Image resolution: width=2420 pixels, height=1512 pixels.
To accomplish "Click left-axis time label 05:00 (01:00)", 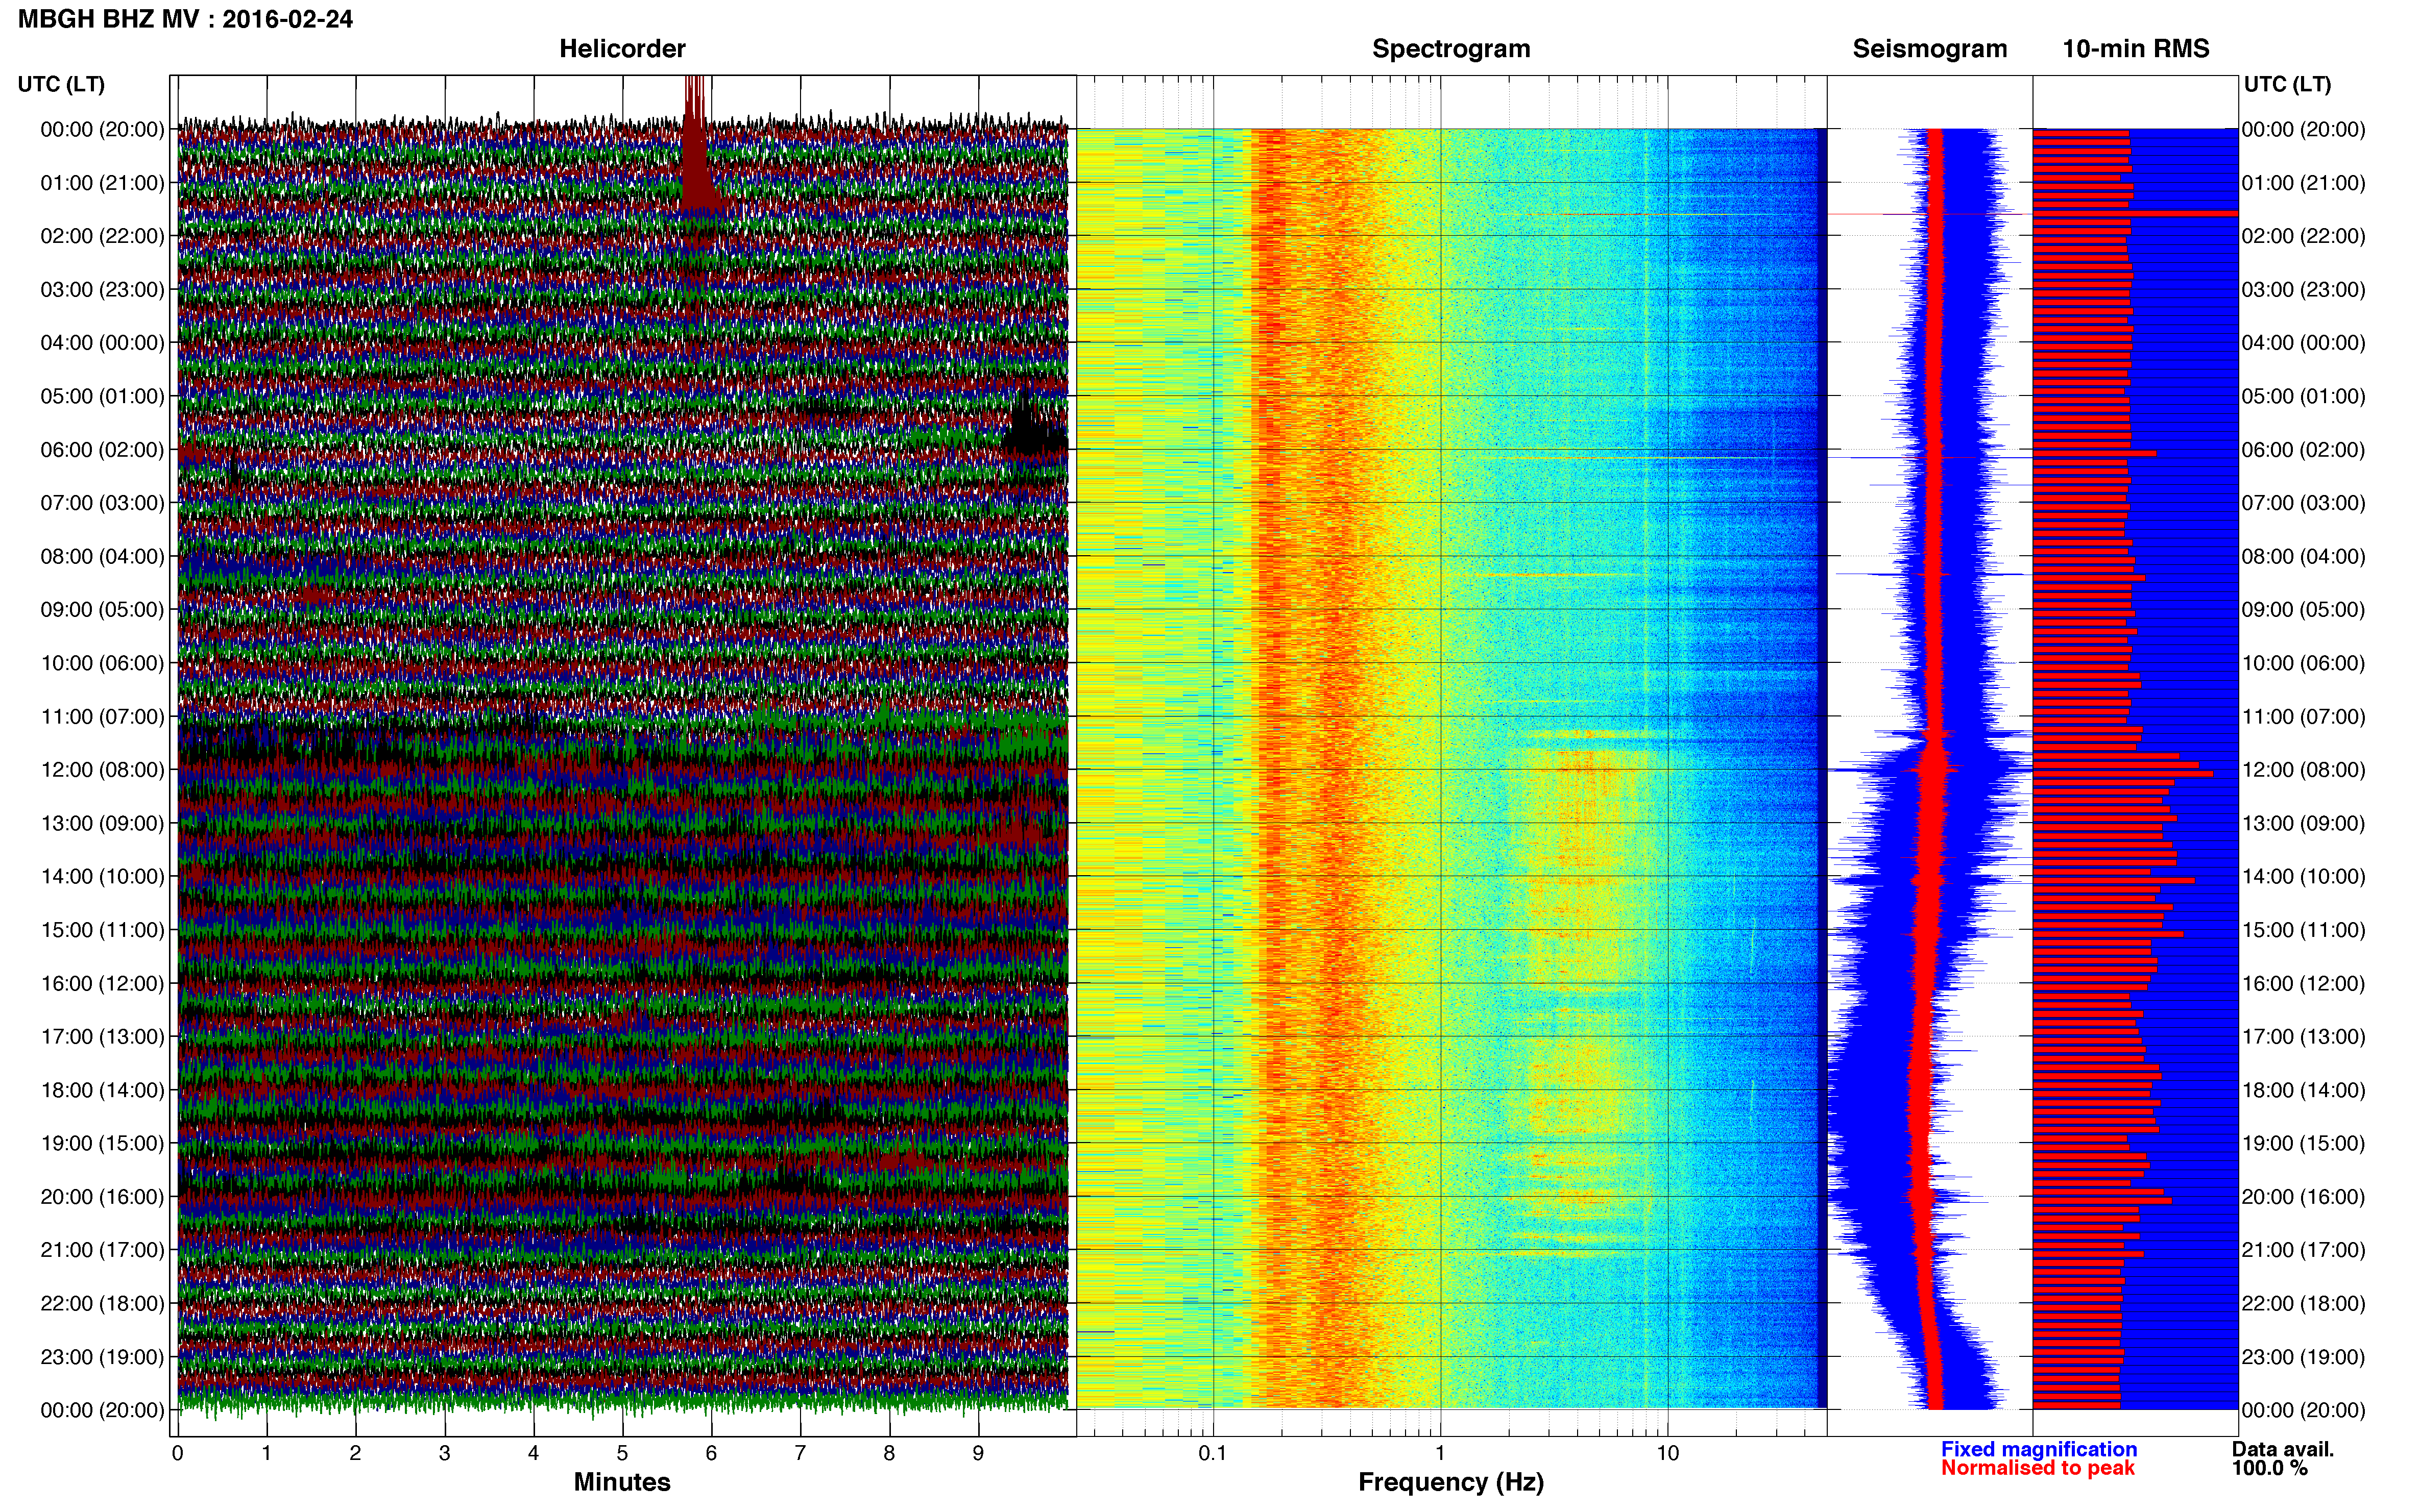I will 102,396.
